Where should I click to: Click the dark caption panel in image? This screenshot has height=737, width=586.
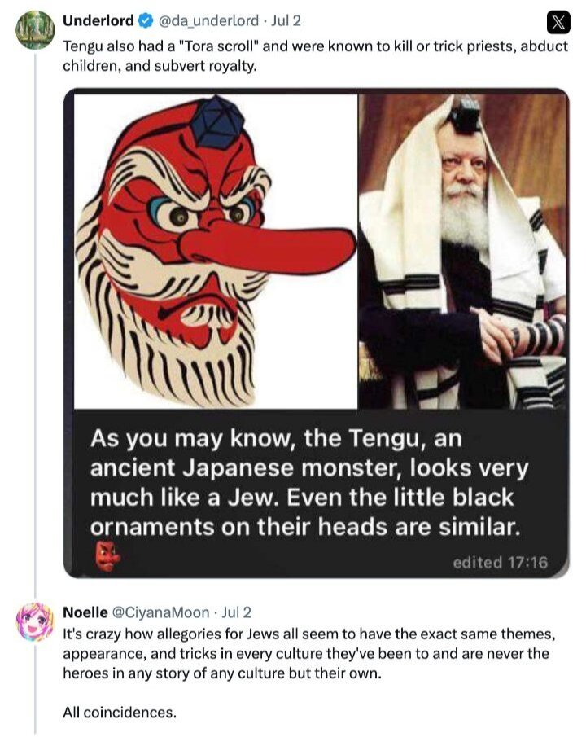tap(316, 493)
